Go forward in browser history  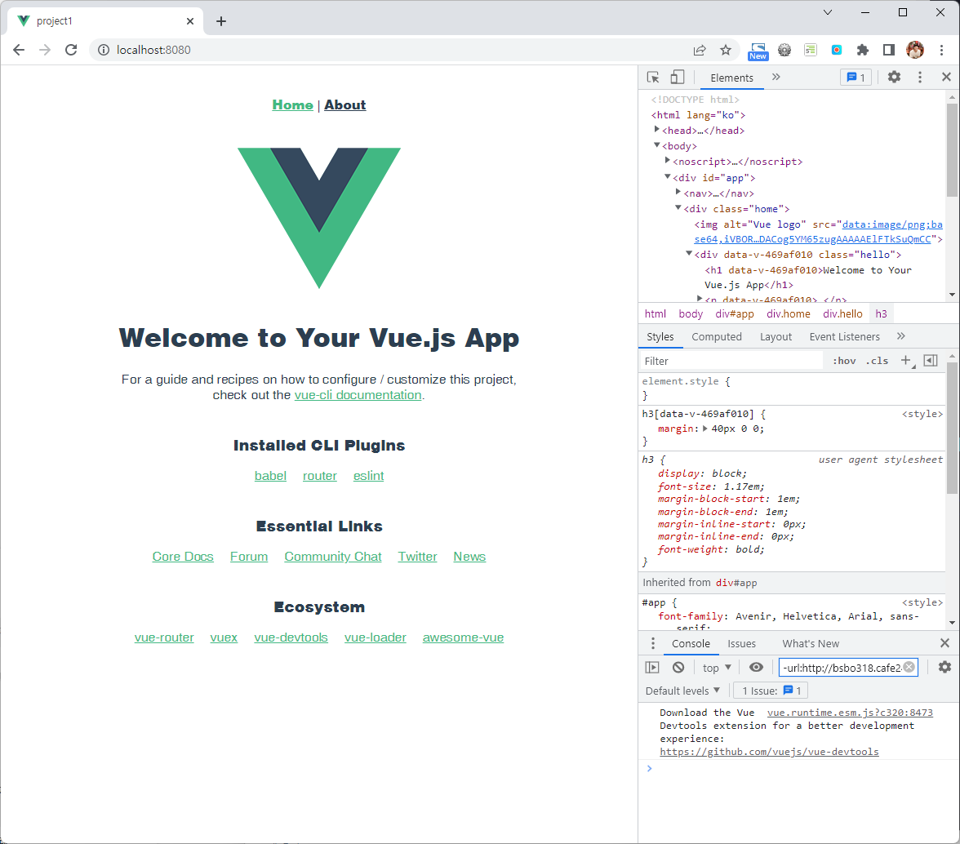45,50
